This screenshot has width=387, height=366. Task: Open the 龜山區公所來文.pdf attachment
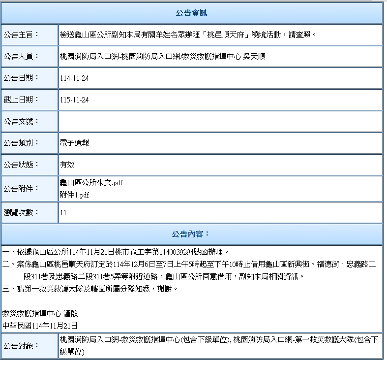pos(91,183)
